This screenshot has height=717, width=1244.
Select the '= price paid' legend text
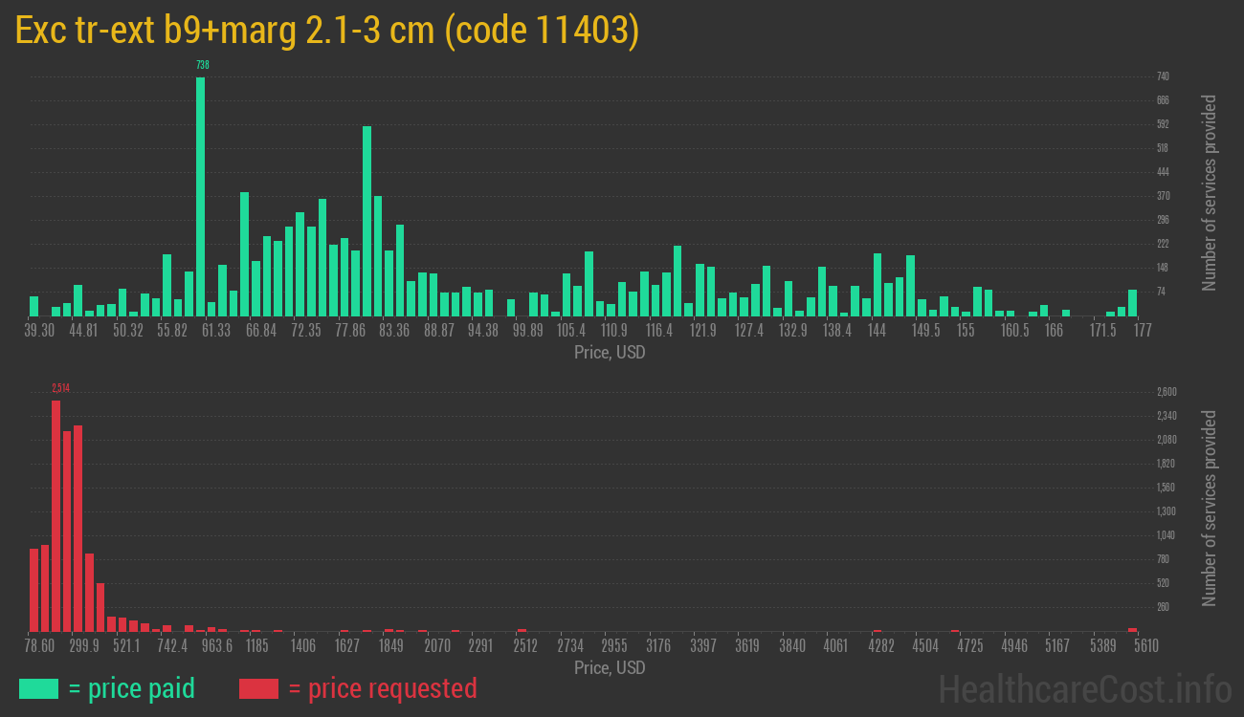pos(131,688)
